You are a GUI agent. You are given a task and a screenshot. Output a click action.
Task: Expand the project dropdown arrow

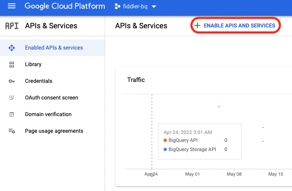154,7
